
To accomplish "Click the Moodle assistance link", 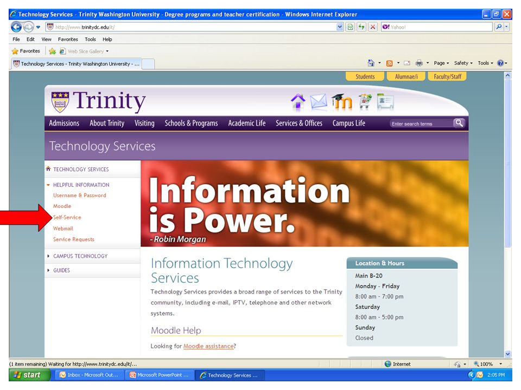I will [208, 346].
